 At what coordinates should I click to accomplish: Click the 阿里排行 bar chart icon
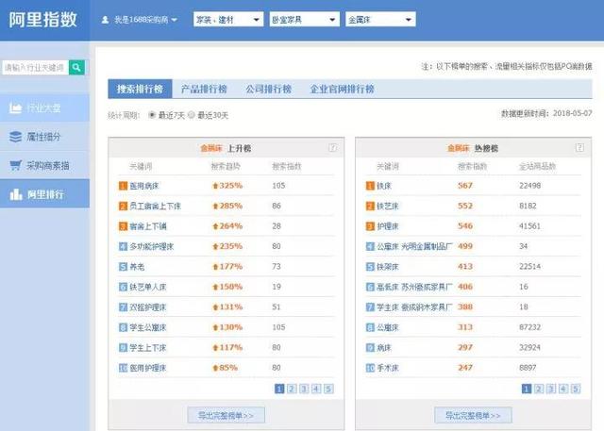click(x=15, y=194)
